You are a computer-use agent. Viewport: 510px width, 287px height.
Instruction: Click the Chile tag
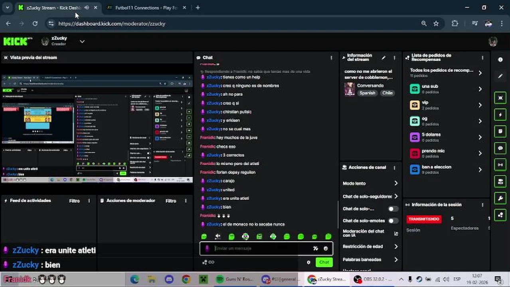[387, 93]
